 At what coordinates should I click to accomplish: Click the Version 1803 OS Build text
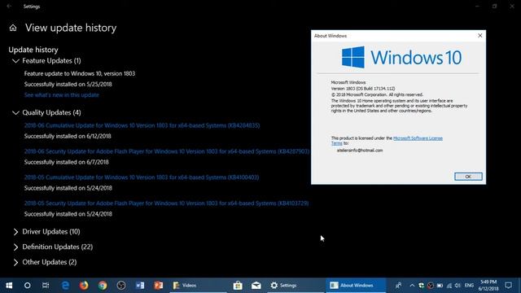click(x=363, y=89)
